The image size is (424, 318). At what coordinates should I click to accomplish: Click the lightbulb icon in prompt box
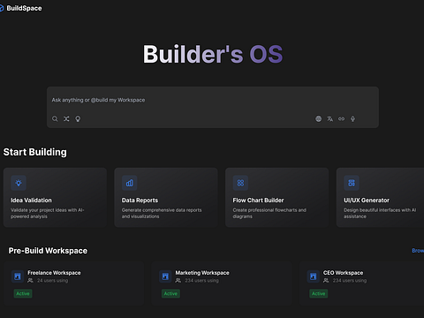tap(78, 118)
